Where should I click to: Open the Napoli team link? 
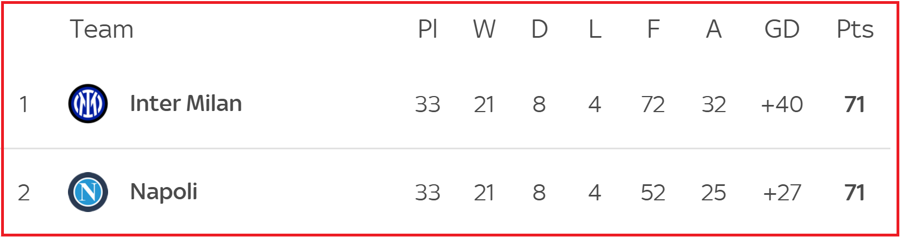coord(163,192)
